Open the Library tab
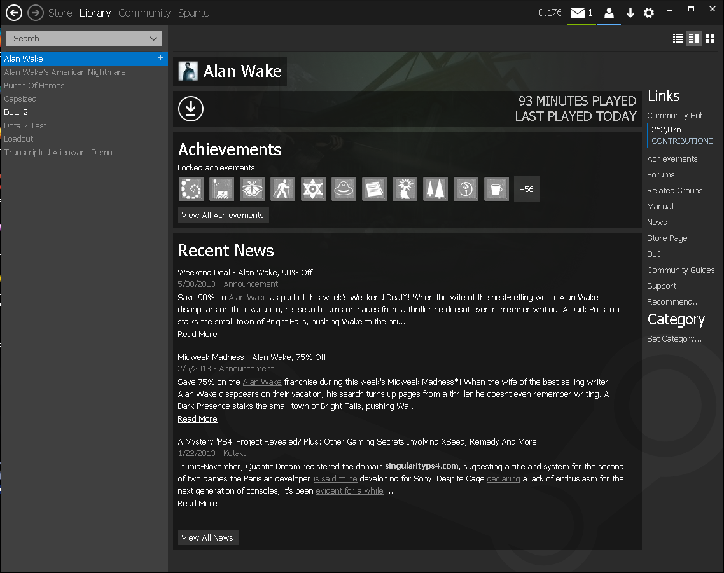724x573 pixels. [95, 13]
